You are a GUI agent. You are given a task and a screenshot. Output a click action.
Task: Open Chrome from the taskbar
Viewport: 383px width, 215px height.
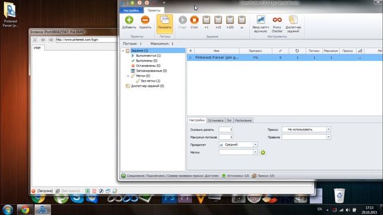(x=25, y=210)
